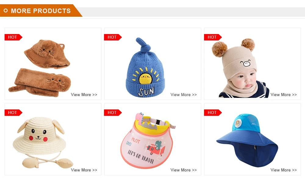The width and height of the screenshot is (305, 183).
Task: Open the blue knit SUN beanie image
Action: coord(145,67)
